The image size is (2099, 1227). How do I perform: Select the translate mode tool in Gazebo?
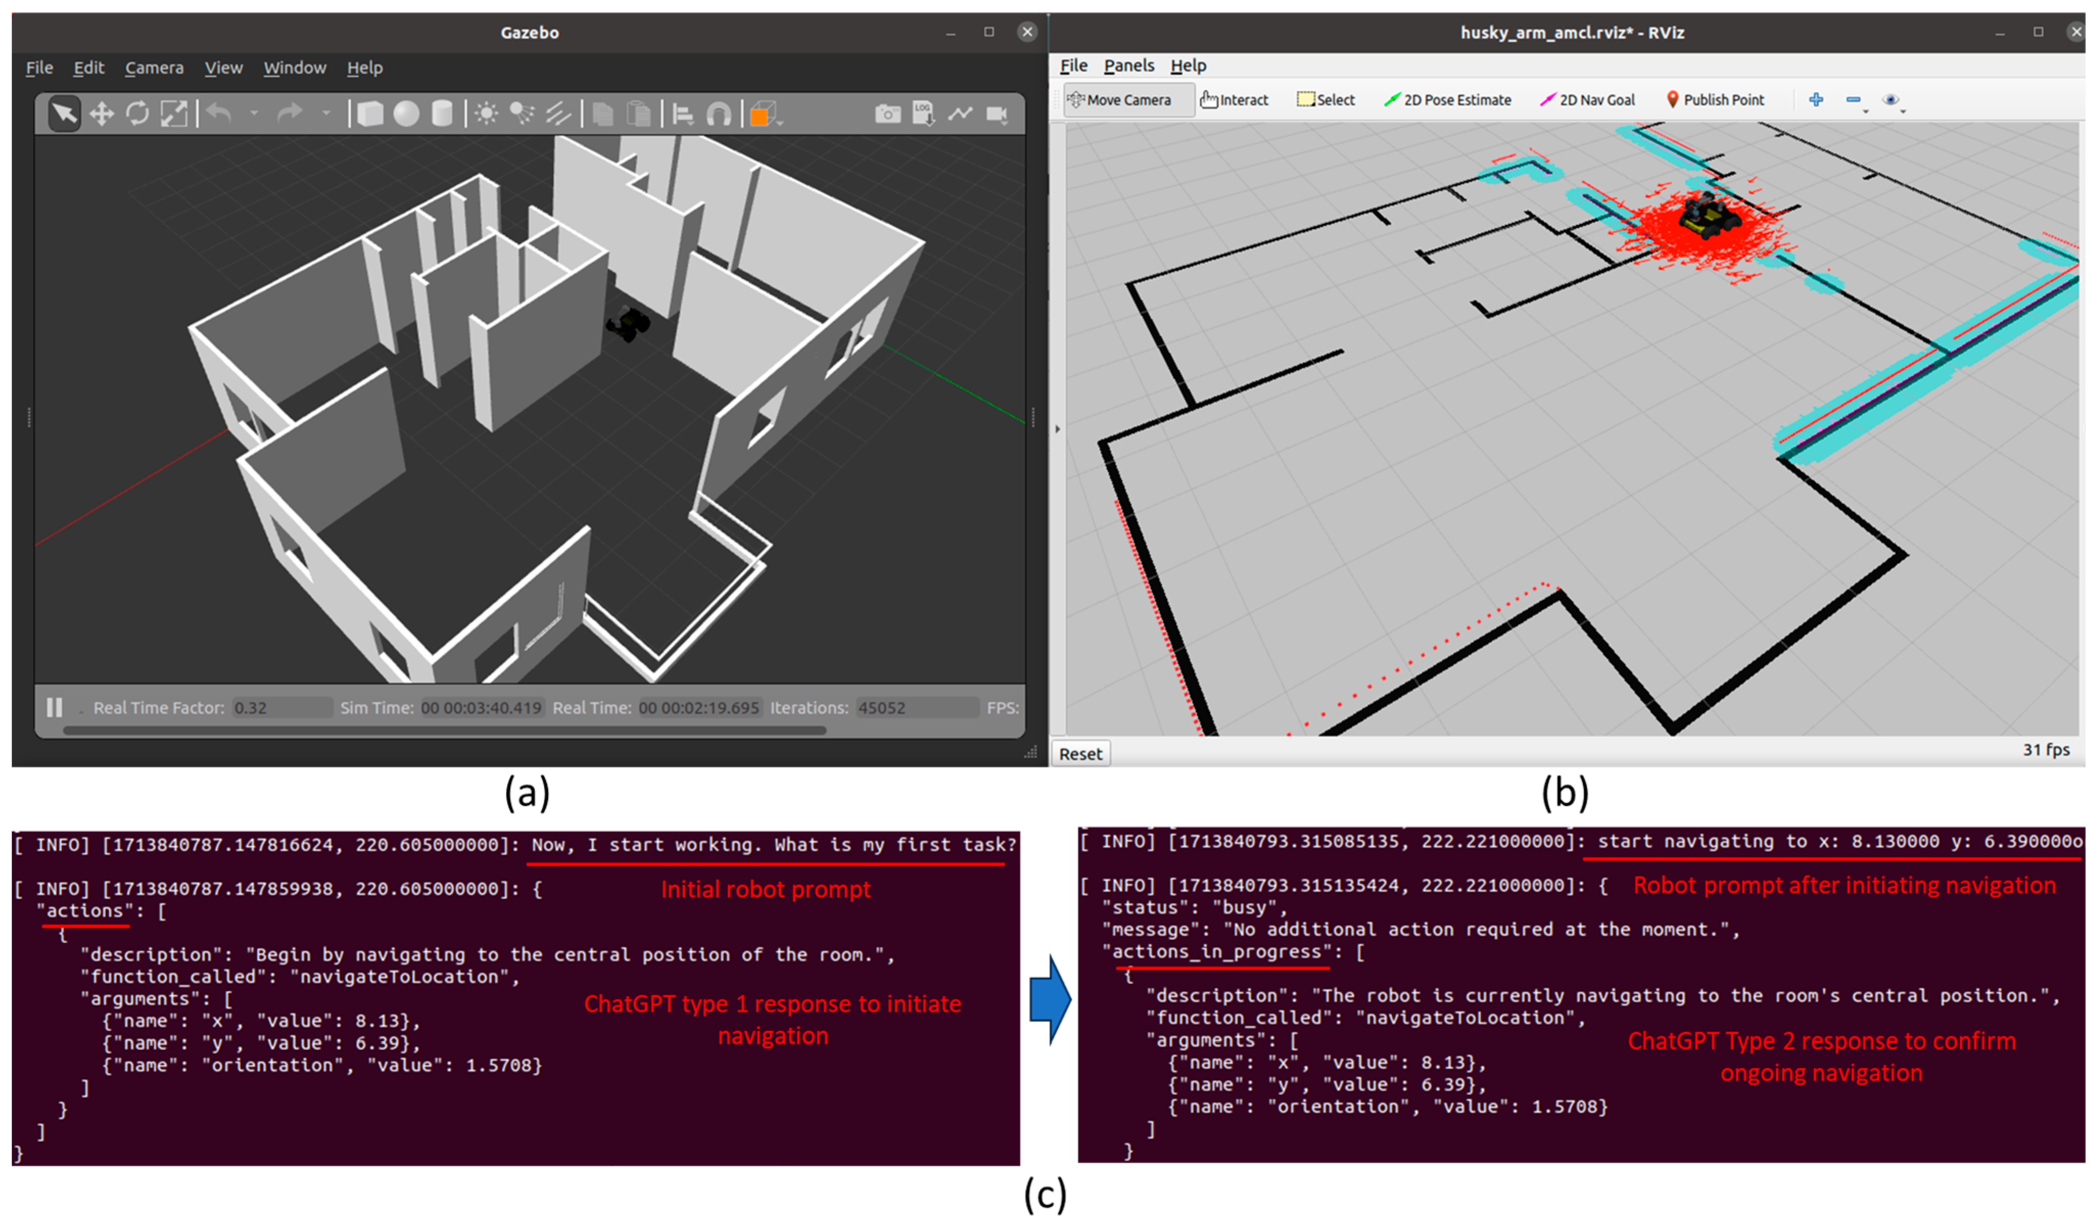coord(102,114)
